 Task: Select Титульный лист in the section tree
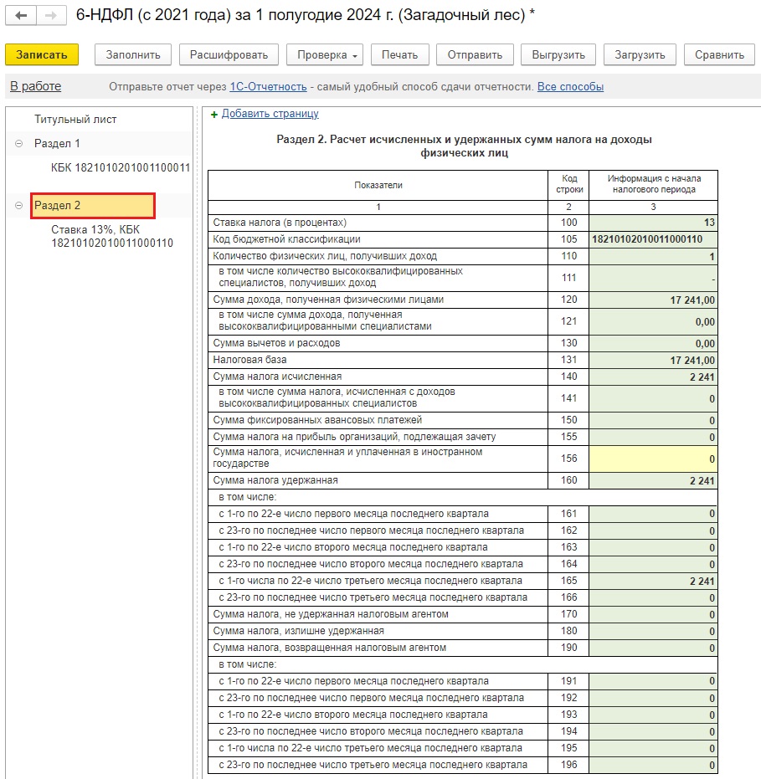75,119
